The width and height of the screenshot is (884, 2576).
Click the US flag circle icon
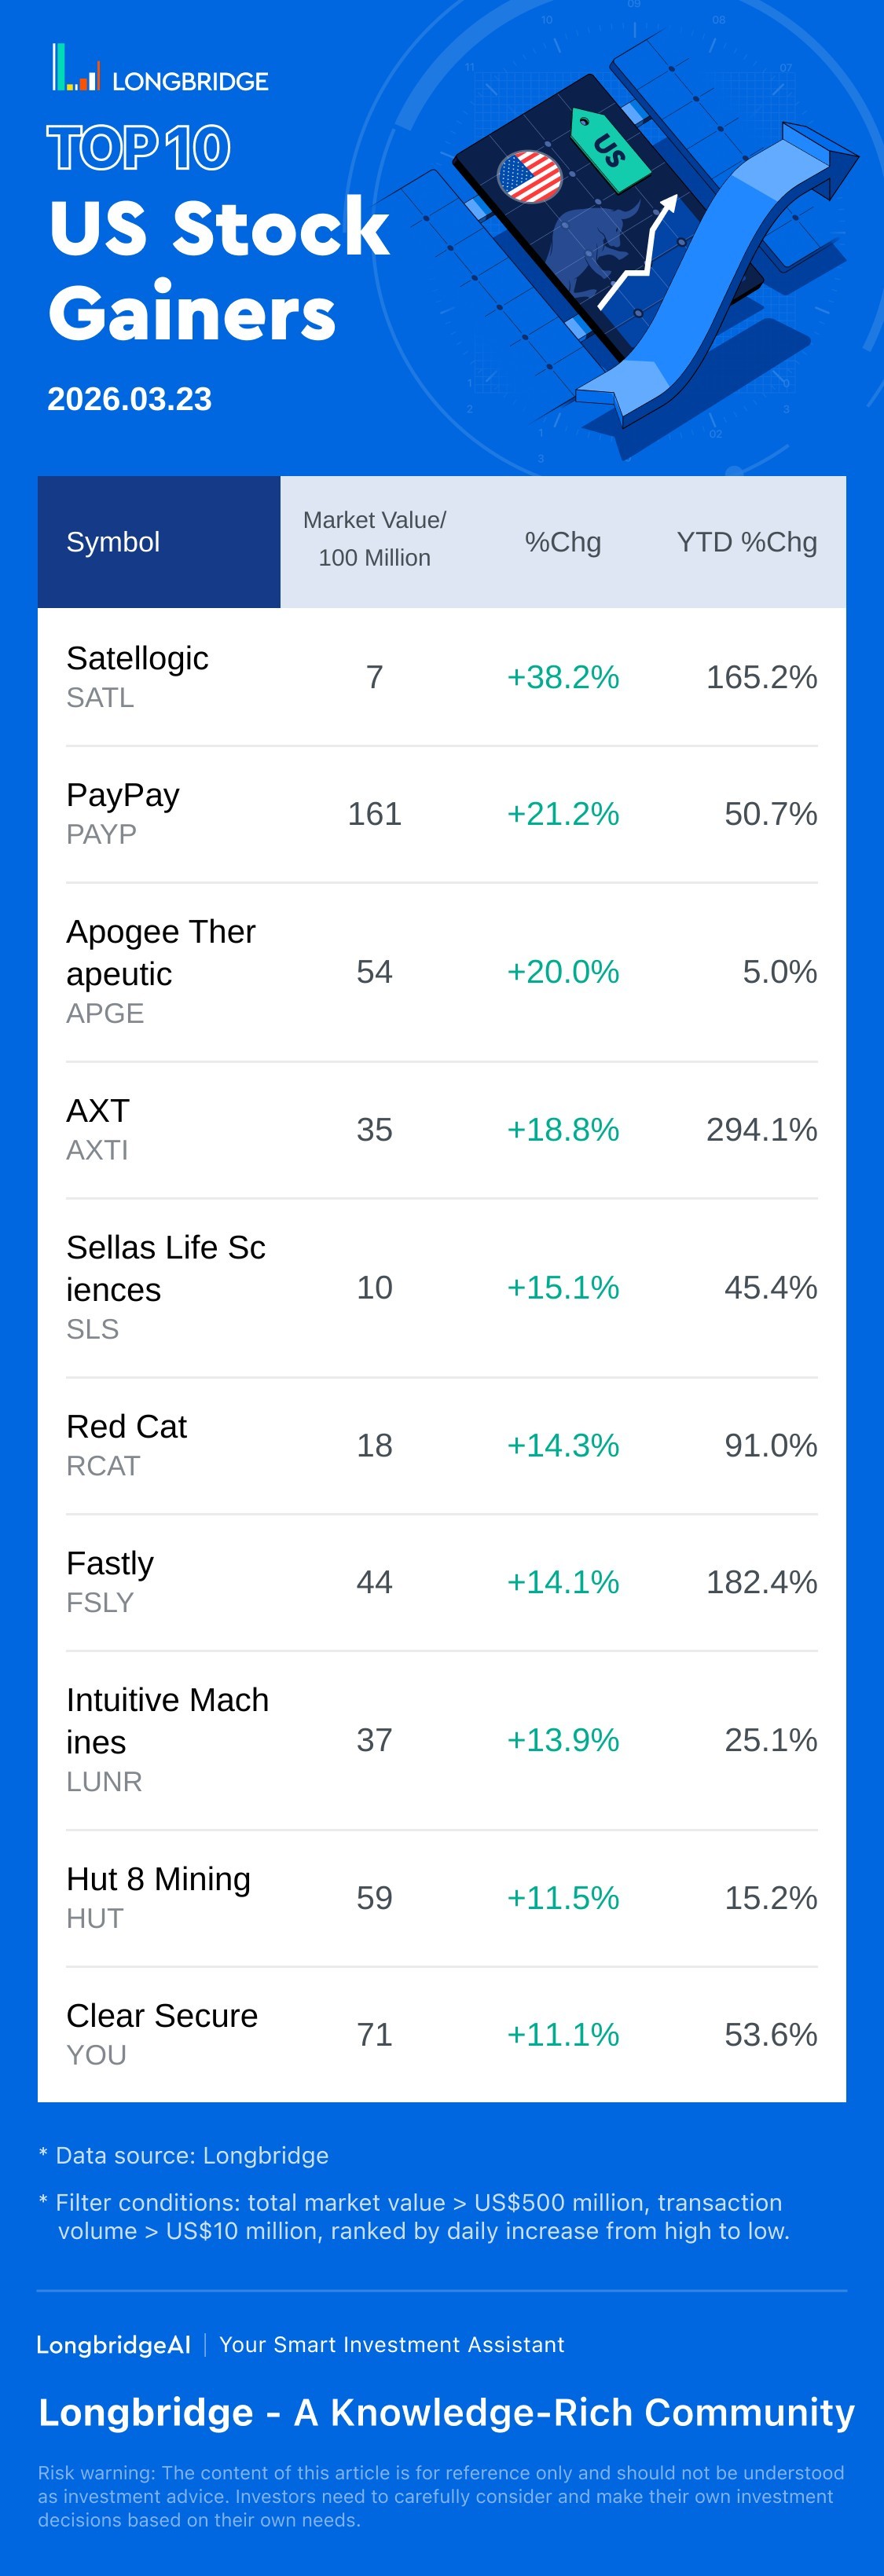click(529, 178)
